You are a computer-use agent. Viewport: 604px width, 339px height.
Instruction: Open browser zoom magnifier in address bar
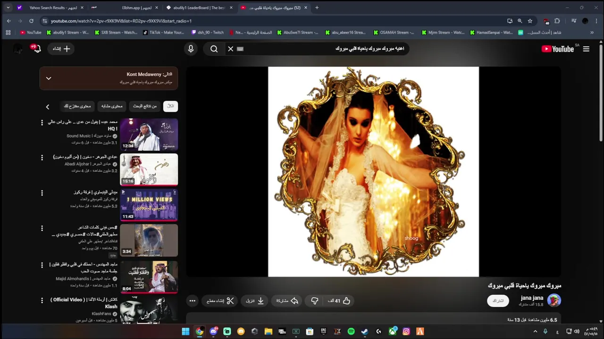click(x=520, y=21)
